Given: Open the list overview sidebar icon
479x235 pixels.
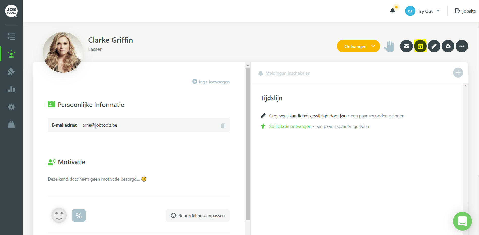Looking at the screenshot, I should [11, 36].
